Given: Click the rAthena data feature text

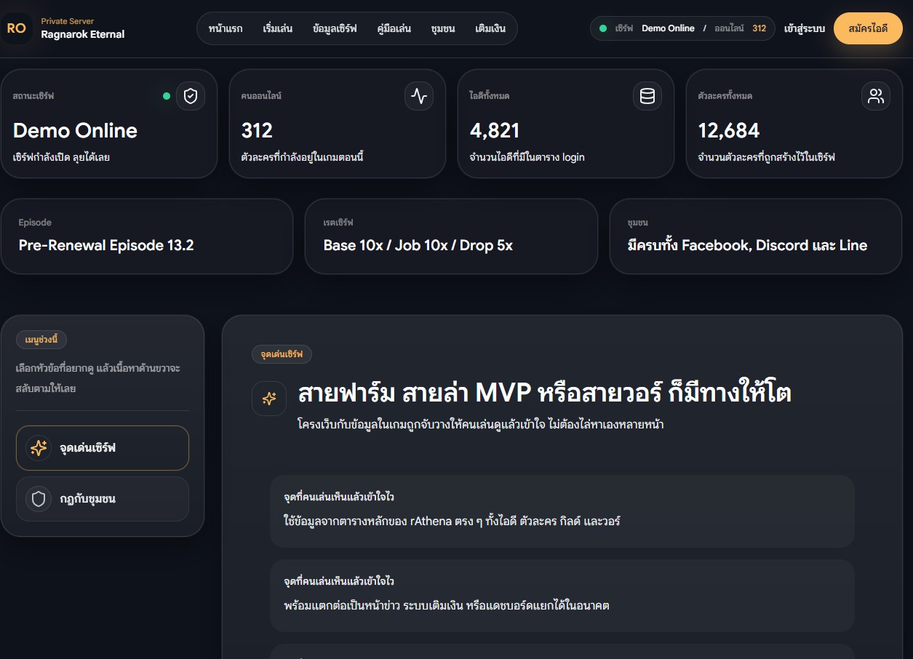Looking at the screenshot, I should click(452, 521).
